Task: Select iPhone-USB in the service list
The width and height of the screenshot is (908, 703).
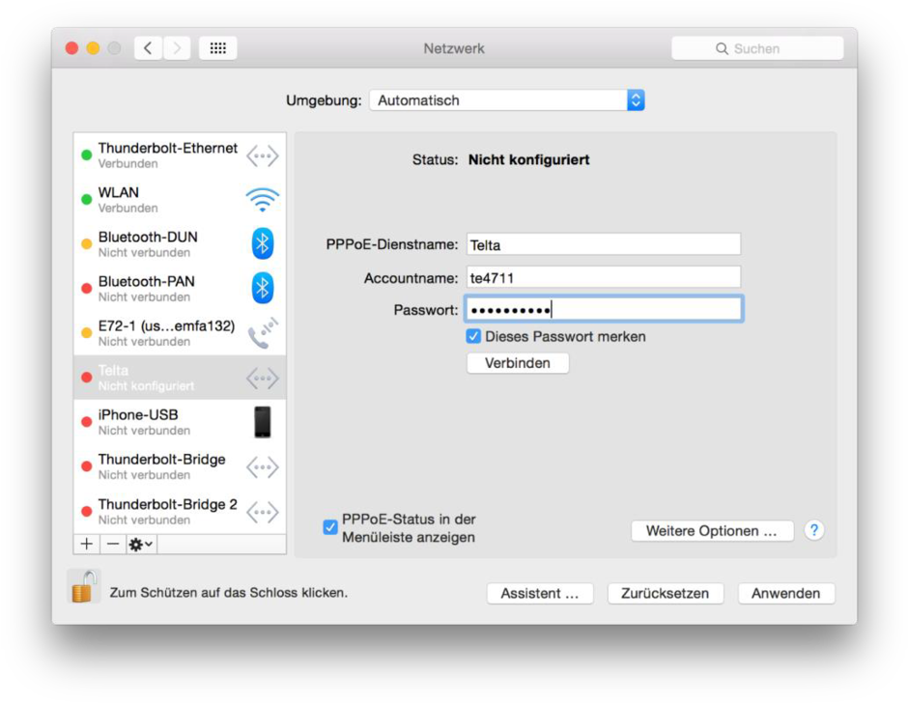Action: (x=180, y=422)
